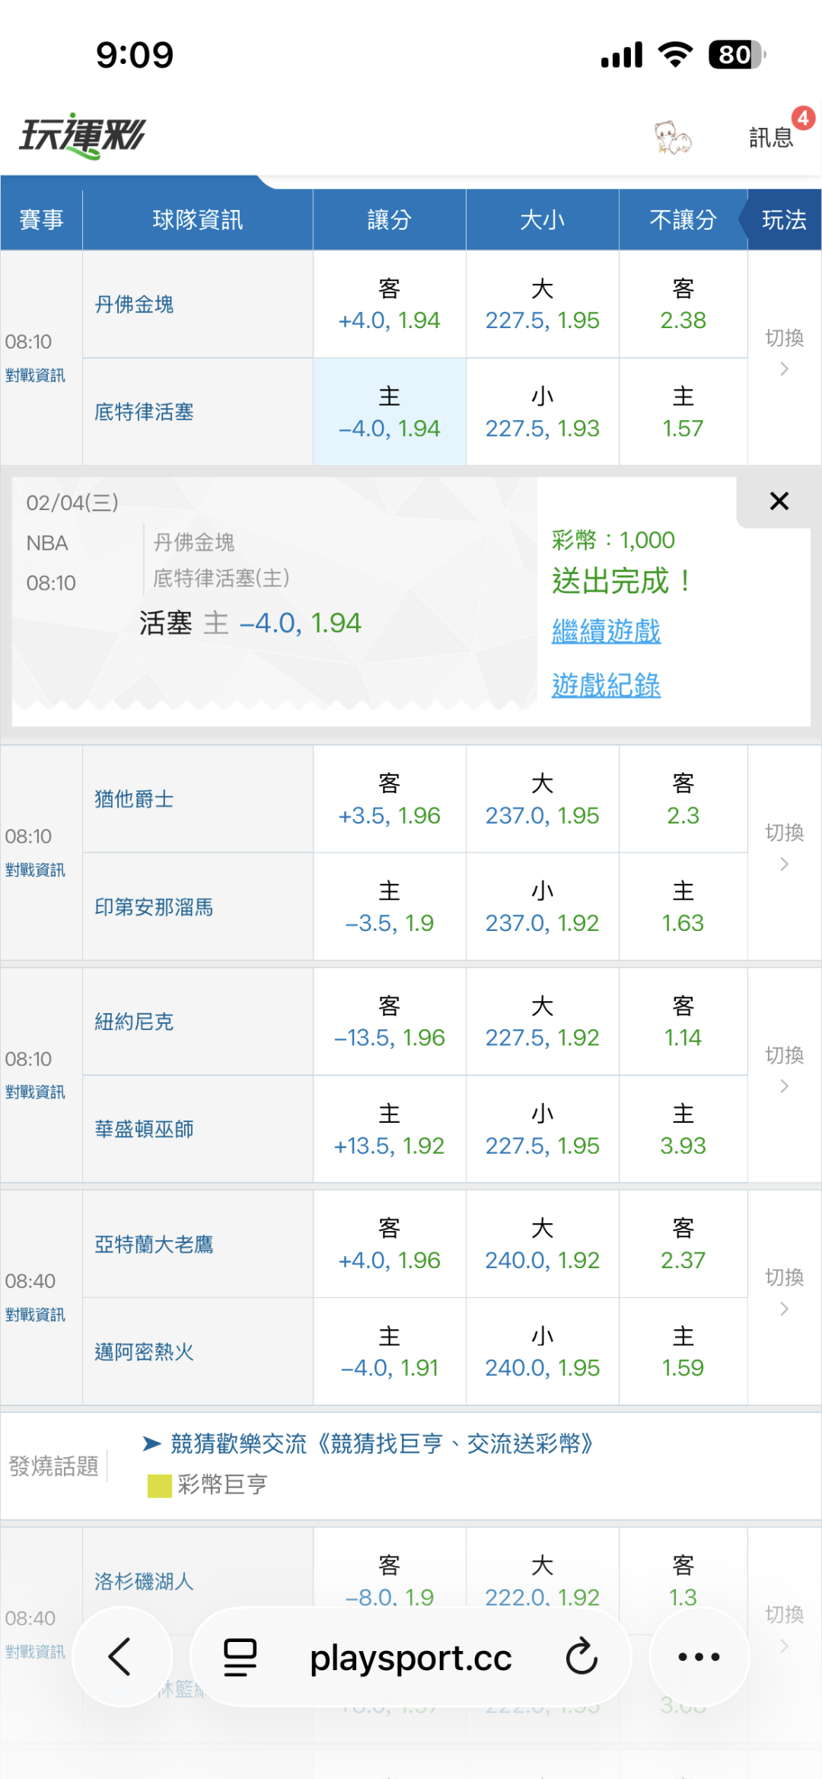Image resolution: width=822 pixels, height=1779 pixels.
Task: Select the 不讓分 column header
Action: [x=683, y=220]
